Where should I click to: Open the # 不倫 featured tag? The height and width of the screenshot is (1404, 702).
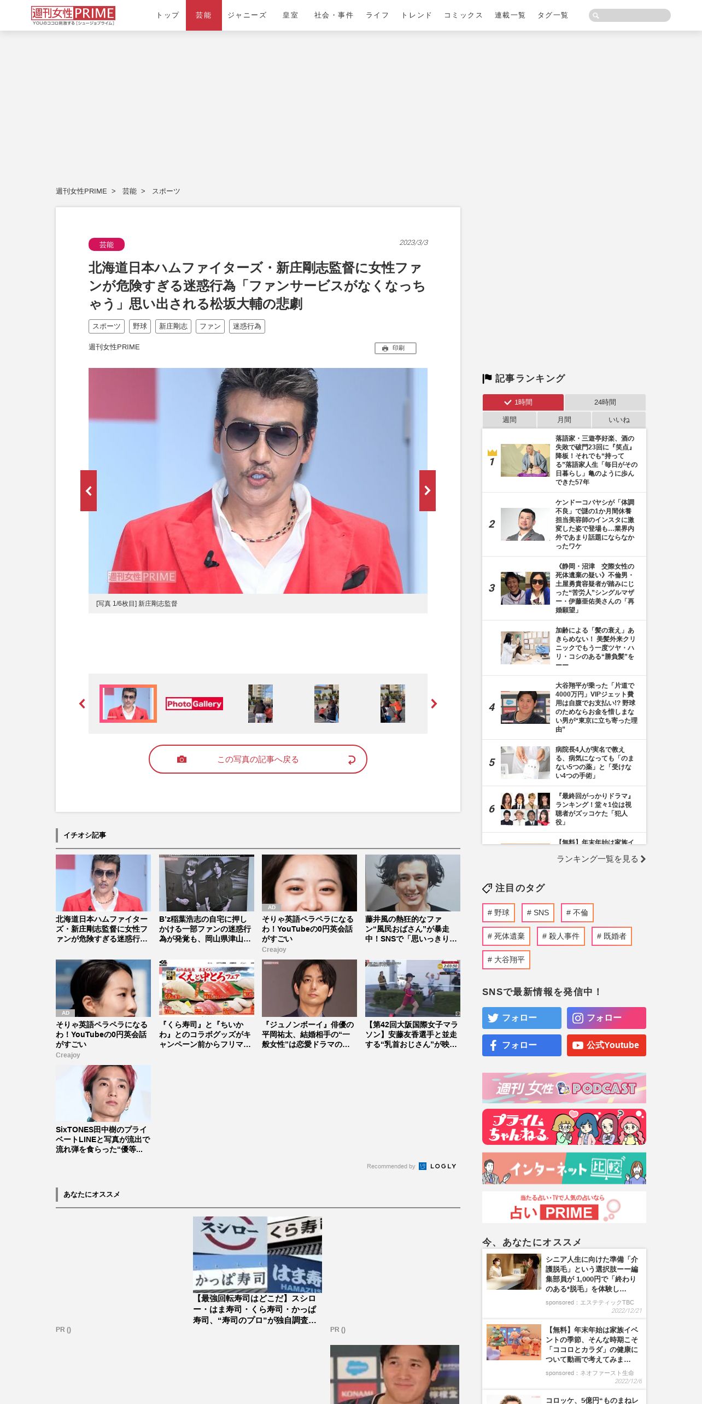pyautogui.click(x=577, y=912)
